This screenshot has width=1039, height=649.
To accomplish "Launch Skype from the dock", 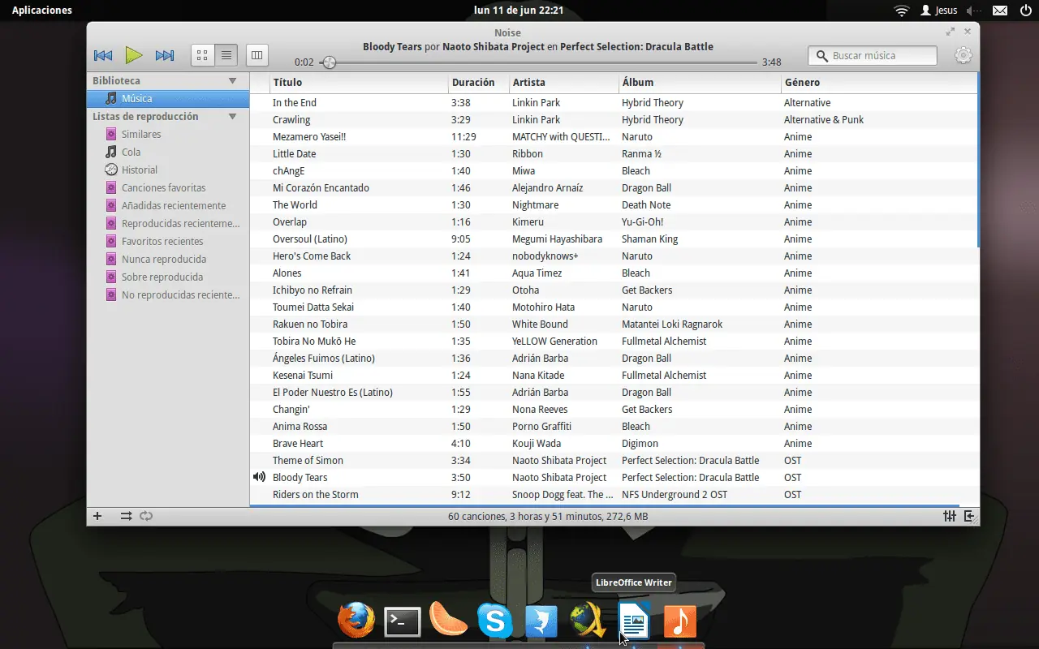I will click(495, 621).
